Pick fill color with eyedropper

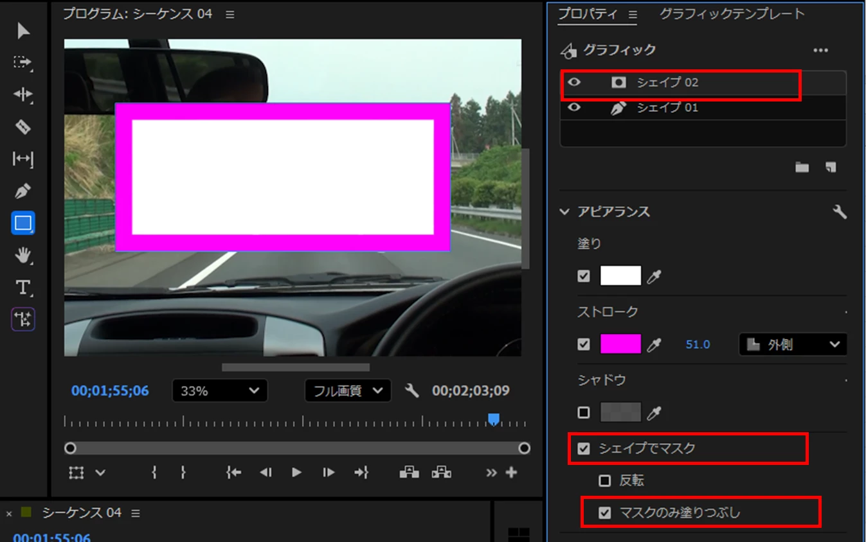point(654,277)
